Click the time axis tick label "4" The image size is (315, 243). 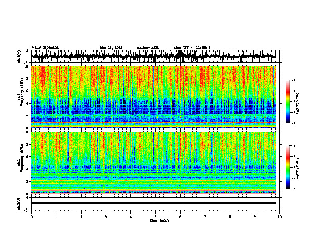point(131,217)
